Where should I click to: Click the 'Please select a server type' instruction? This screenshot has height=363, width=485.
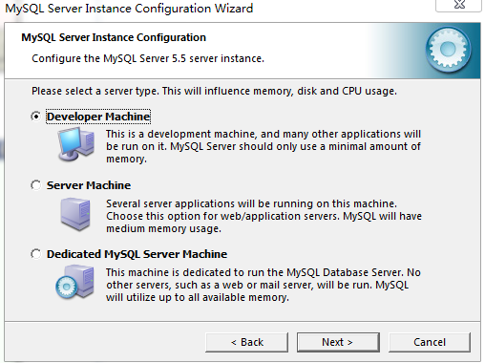click(214, 92)
